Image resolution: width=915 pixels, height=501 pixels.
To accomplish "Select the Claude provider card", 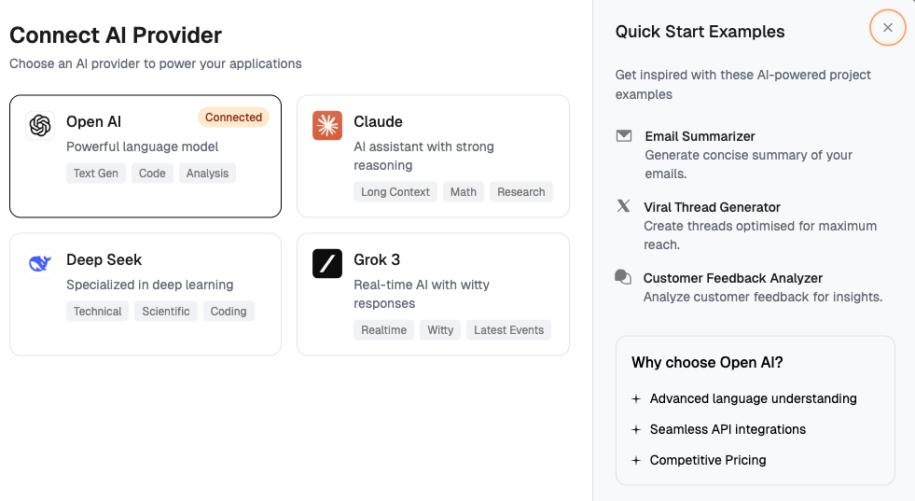I will coord(433,156).
